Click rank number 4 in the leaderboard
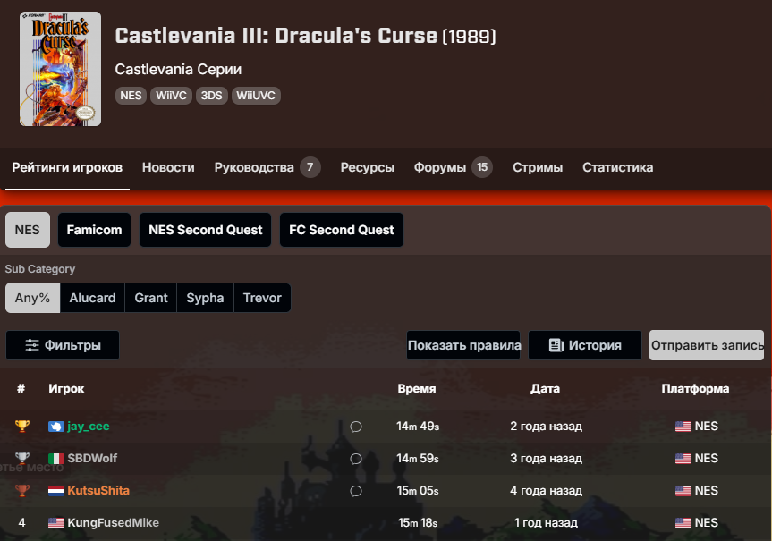 point(21,523)
